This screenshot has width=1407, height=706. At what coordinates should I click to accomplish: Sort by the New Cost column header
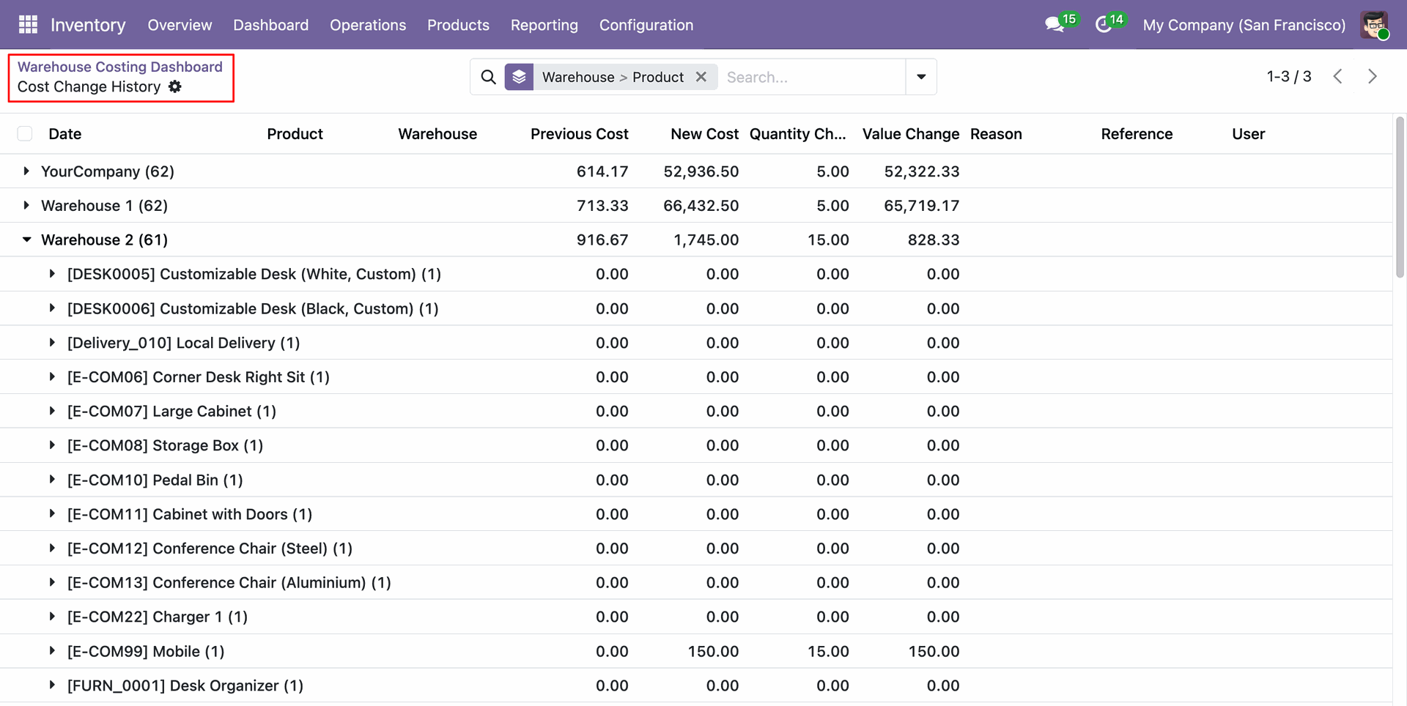pyautogui.click(x=704, y=134)
